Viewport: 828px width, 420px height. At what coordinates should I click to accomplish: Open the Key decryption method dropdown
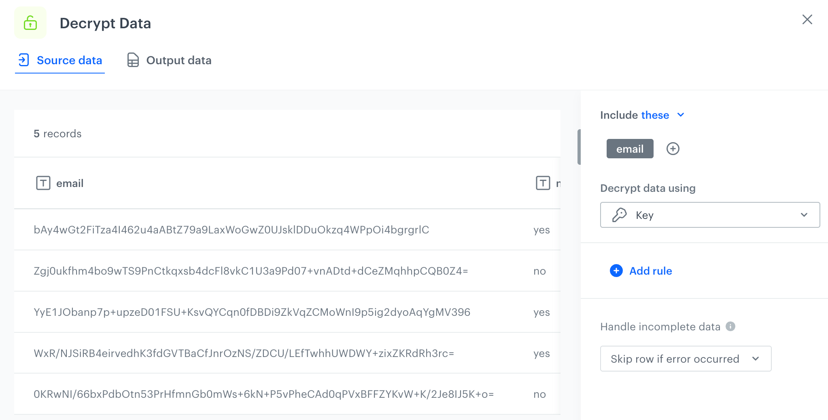804,215
